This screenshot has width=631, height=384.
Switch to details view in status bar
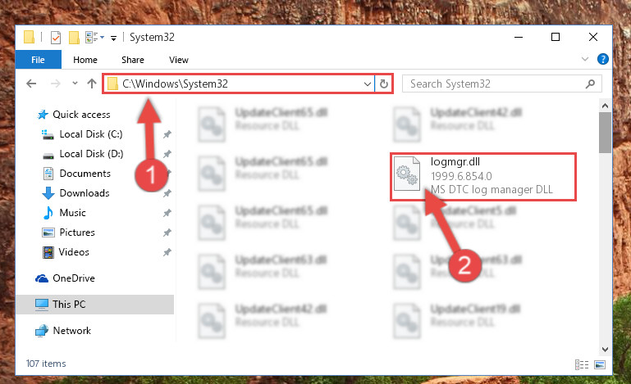tap(582, 364)
